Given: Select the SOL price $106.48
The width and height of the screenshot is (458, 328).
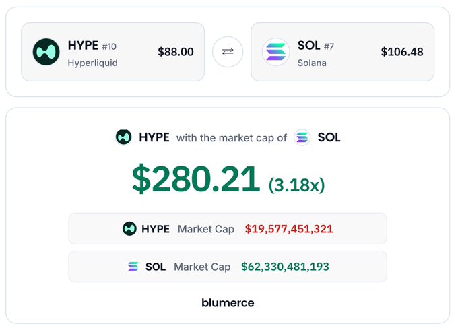Looking at the screenshot, I should (x=402, y=52).
